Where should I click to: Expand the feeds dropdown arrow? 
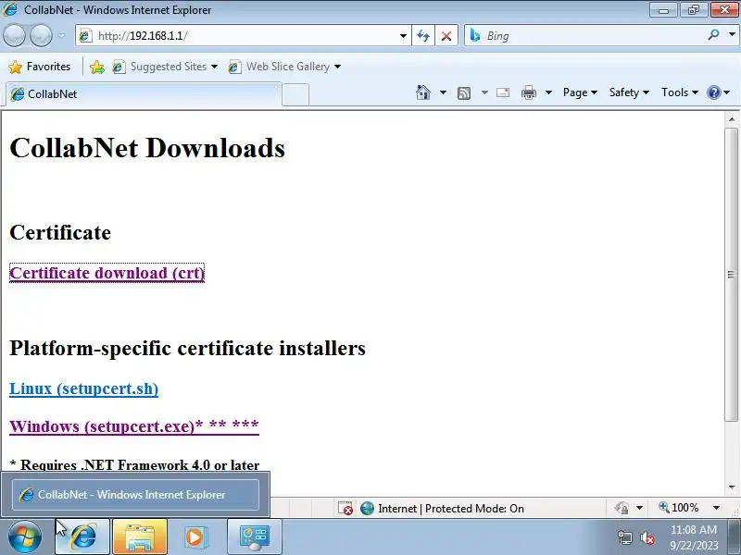coord(484,92)
